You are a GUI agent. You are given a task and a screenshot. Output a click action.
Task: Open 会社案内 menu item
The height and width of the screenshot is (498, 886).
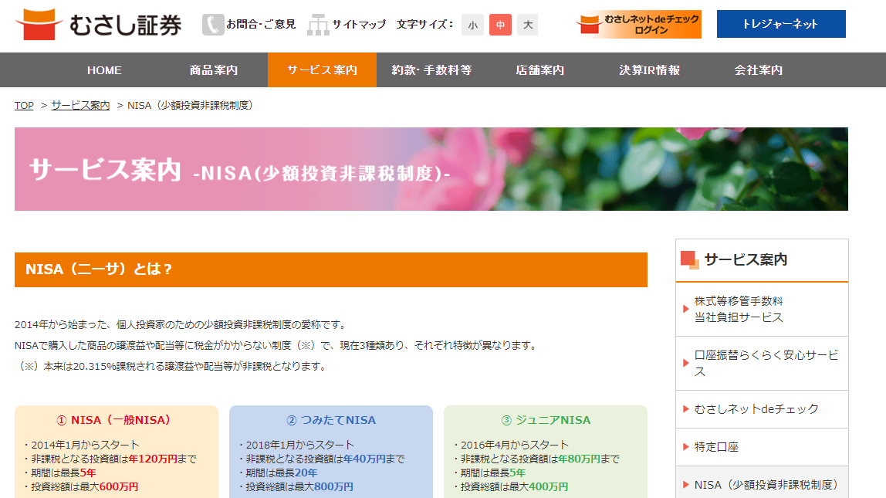click(759, 70)
